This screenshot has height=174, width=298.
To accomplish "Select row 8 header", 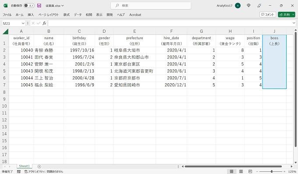I will pos(4,92).
